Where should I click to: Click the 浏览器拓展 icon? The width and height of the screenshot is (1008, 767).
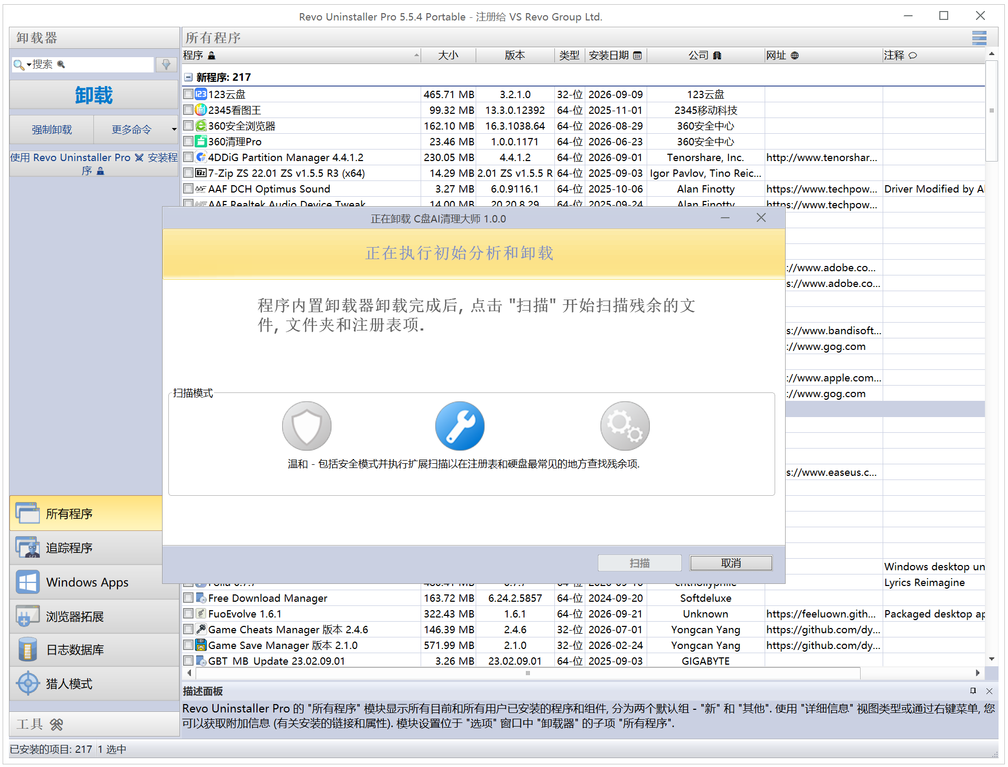28,616
